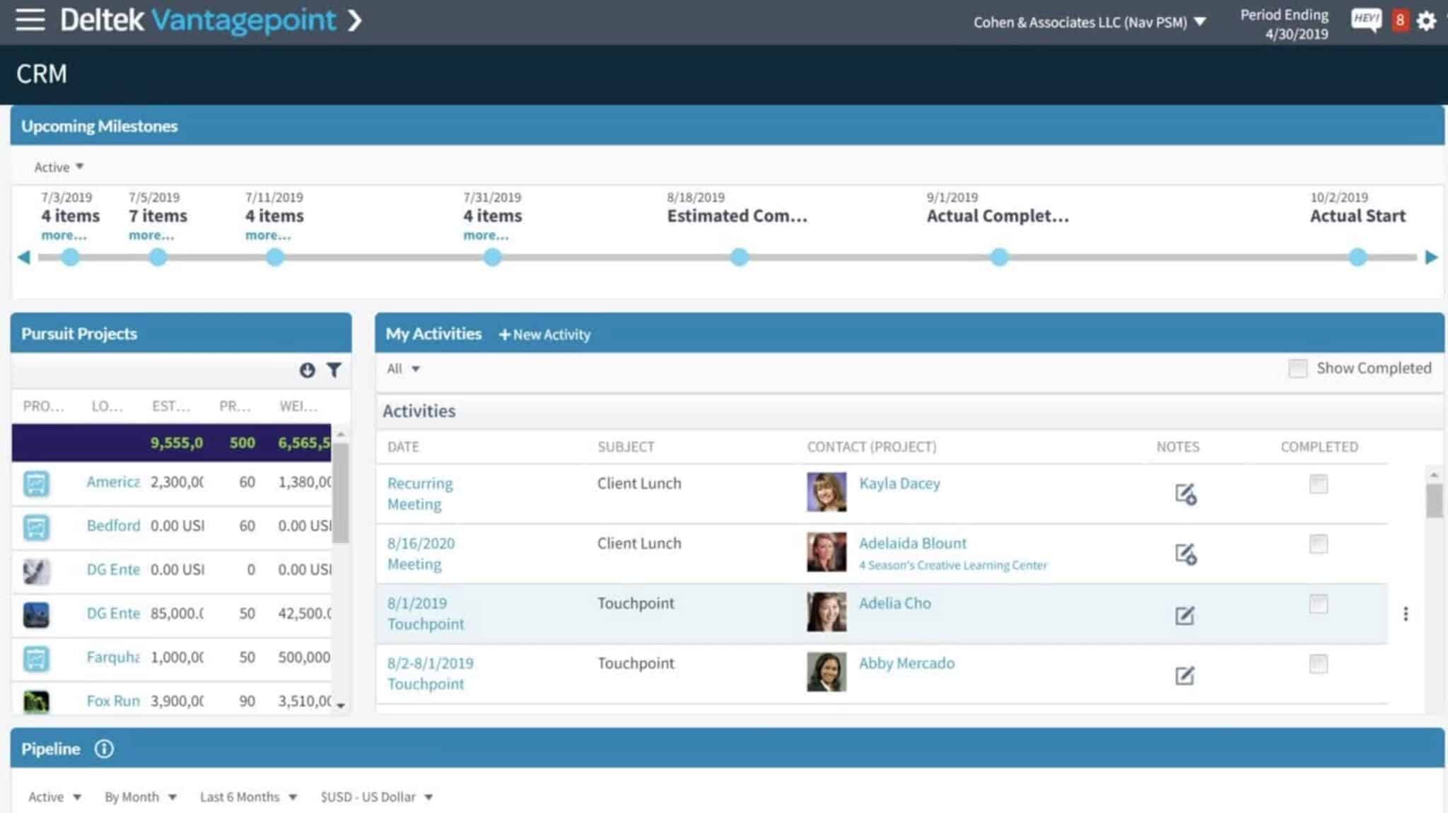
Task: Click more... under the 7/5/2019 milestone
Action: 151,235
